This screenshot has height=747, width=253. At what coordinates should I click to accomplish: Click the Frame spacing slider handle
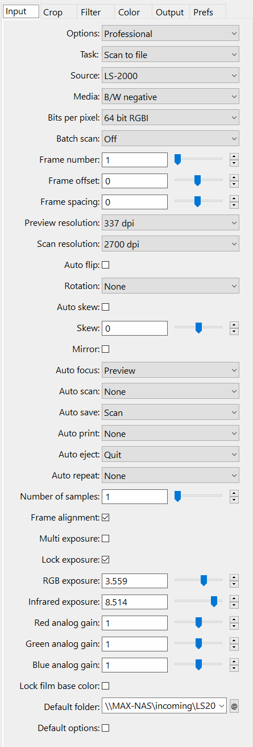pos(198,202)
